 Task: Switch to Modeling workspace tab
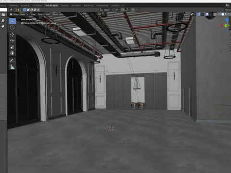[x=13, y=5]
